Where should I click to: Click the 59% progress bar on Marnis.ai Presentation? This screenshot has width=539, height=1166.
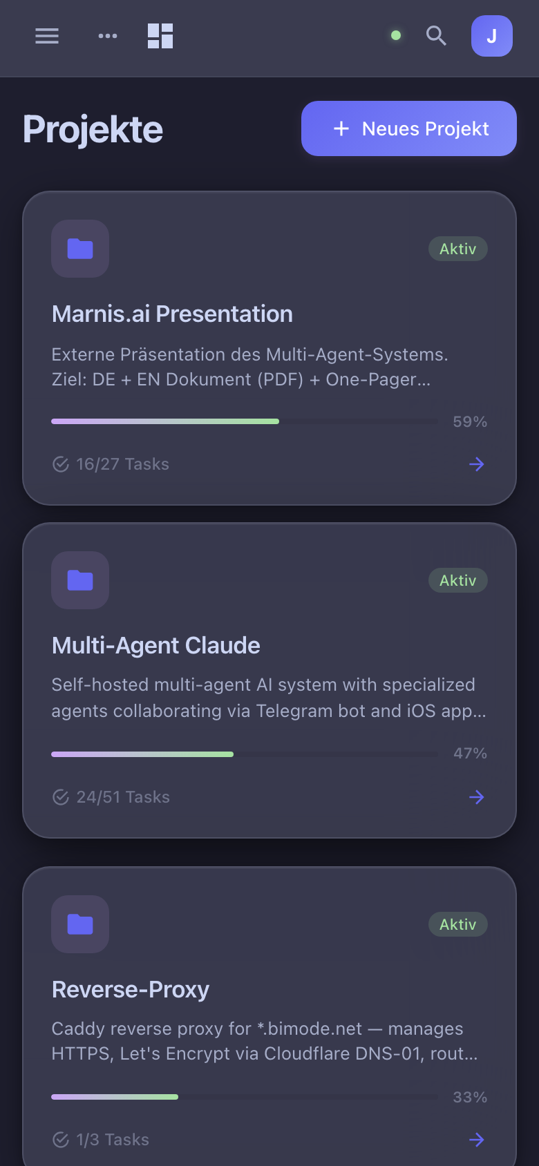point(245,421)
